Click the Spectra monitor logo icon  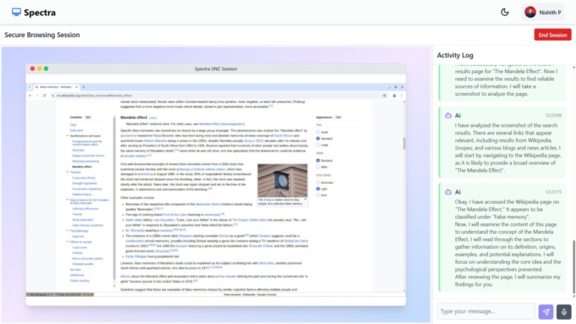pos(16,12)
